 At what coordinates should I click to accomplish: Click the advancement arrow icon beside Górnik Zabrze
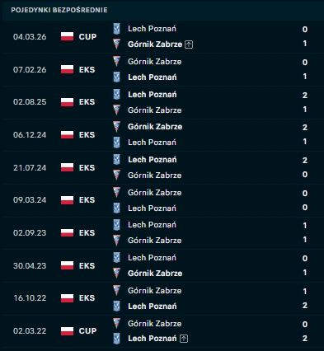coord(189,44)
